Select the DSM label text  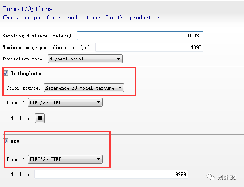tap(15, 142)
